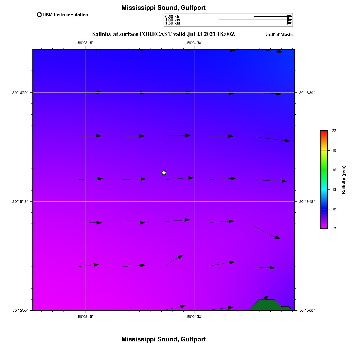Click the white instrumentation marker on the map
This screenshot has height=343, width=360.
[x=164, y=173]
